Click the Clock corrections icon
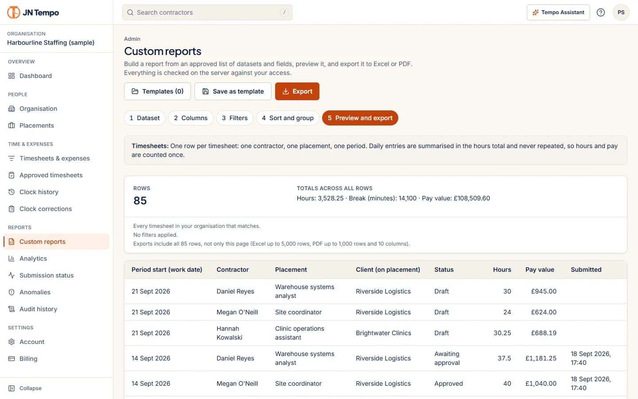 tap(12, 209)
